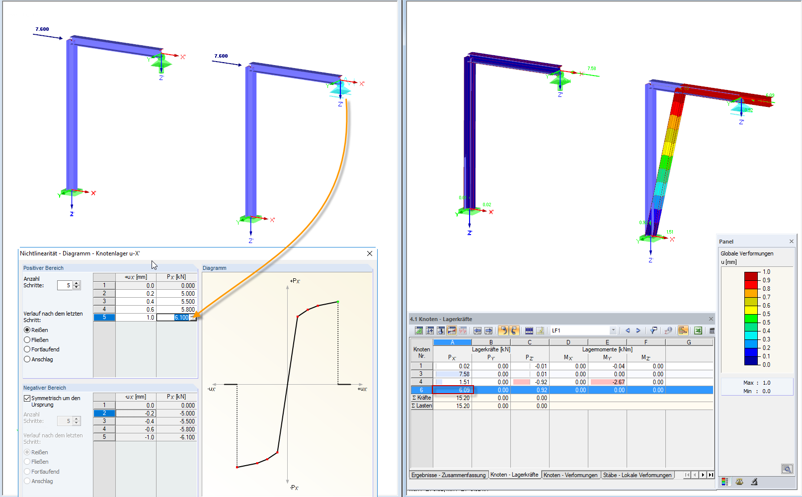Decrease Anzahl Schritte in Negativer Bereich
This screenshot has height=497, width=802.
point(76,423)
